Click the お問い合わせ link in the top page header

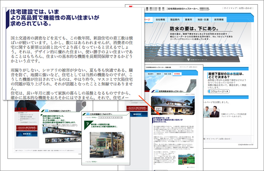click(245, 8)
